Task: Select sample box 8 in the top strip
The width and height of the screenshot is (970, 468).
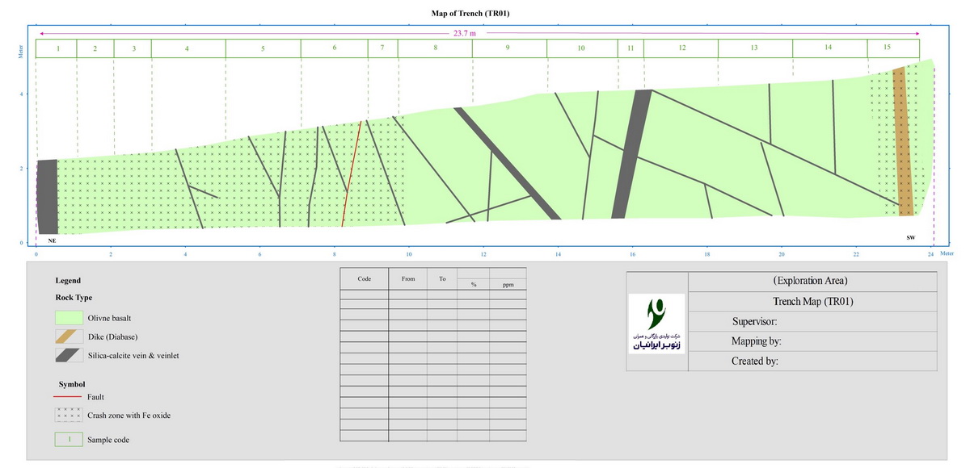Action: click(x=435, y=48)
